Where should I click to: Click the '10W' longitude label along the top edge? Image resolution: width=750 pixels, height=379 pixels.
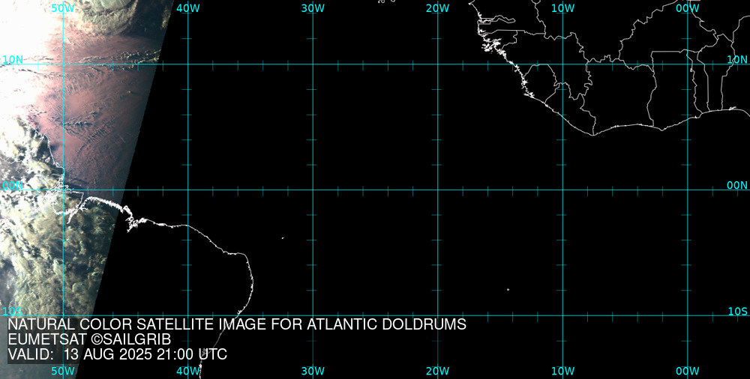pyautogui.click(x=563, y=8)
